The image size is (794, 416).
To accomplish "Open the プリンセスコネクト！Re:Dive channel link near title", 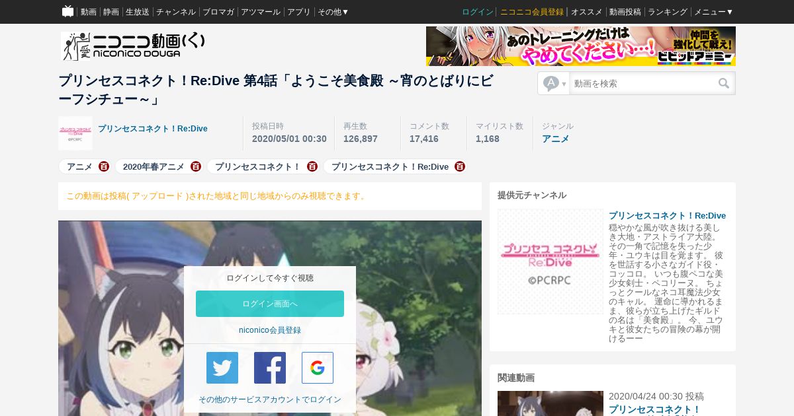I will [153, 129].
